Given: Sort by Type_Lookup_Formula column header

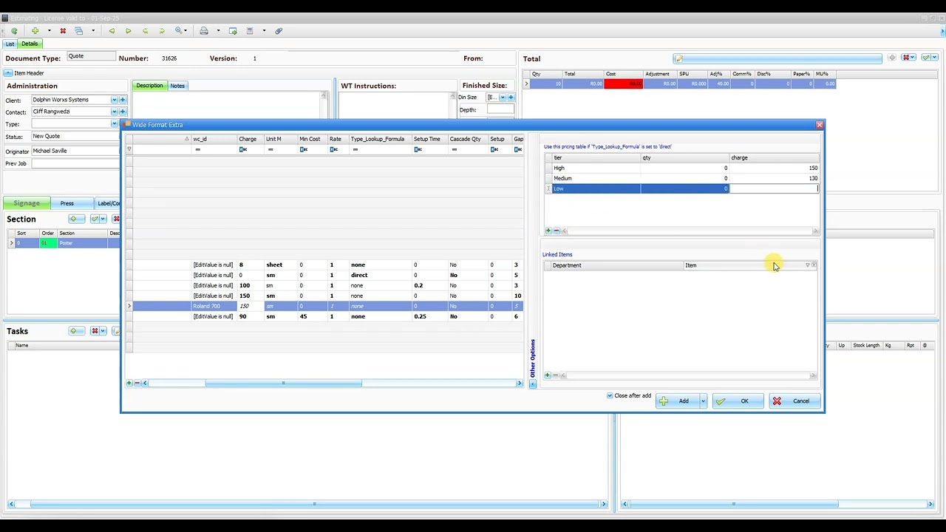Looking at the screenshot, I should [x=379, y=139].
